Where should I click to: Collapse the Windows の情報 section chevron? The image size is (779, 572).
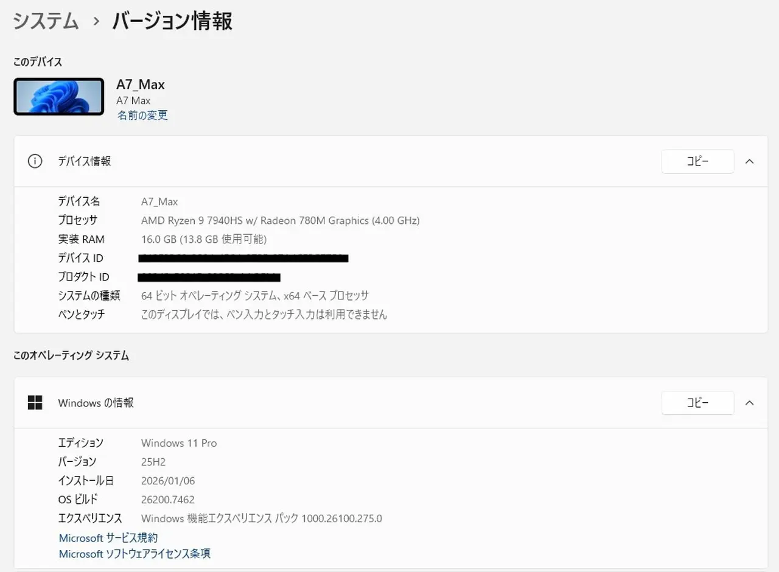point(750,403)
